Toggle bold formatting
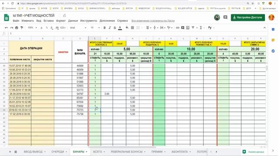Screen dimensions: 278x156 coord(105,28)
